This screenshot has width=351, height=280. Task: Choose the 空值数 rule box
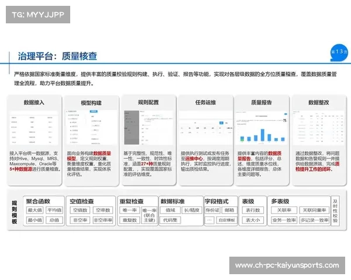coord(80,210)
